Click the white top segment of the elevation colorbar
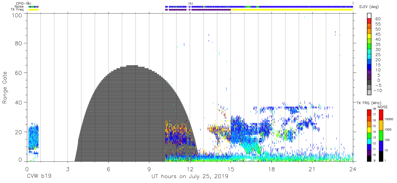This screenshot has height=183, width=397. (x=369, y=15)
